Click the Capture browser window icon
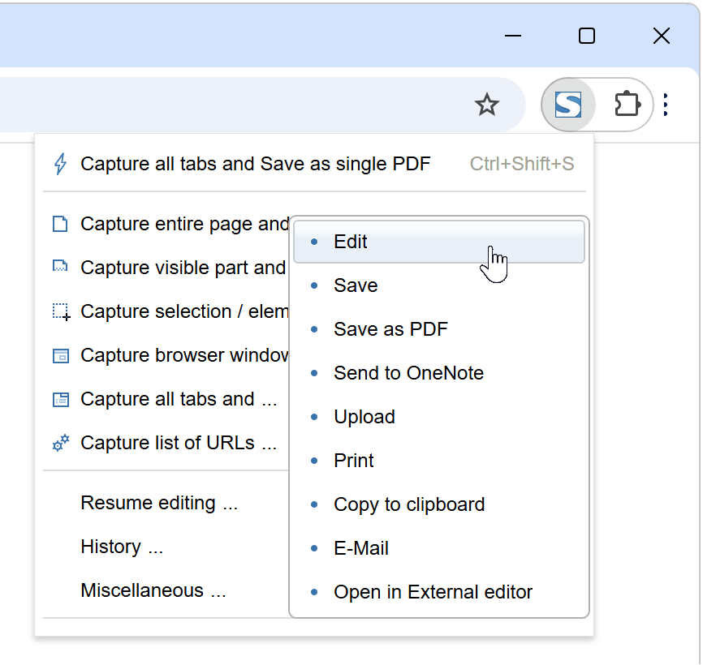Viewport: 703px width, 665px height. tap(60, 355)
